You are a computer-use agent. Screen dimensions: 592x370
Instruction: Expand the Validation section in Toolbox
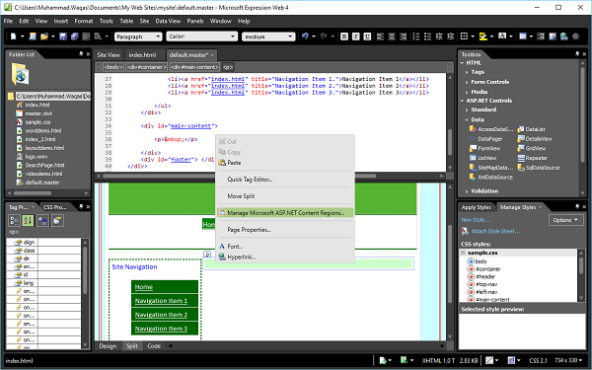pos(484,191)
